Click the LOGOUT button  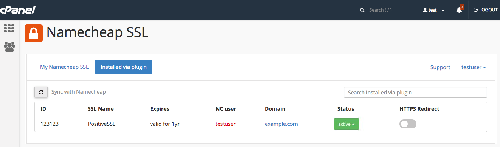click(x=486, y=10)
